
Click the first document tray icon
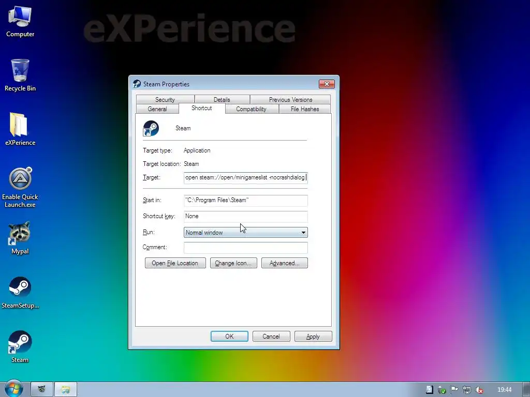[x=429, y=390]
